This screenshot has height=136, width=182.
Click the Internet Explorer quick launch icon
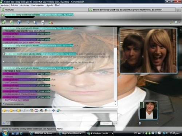[x=21, y=133]
